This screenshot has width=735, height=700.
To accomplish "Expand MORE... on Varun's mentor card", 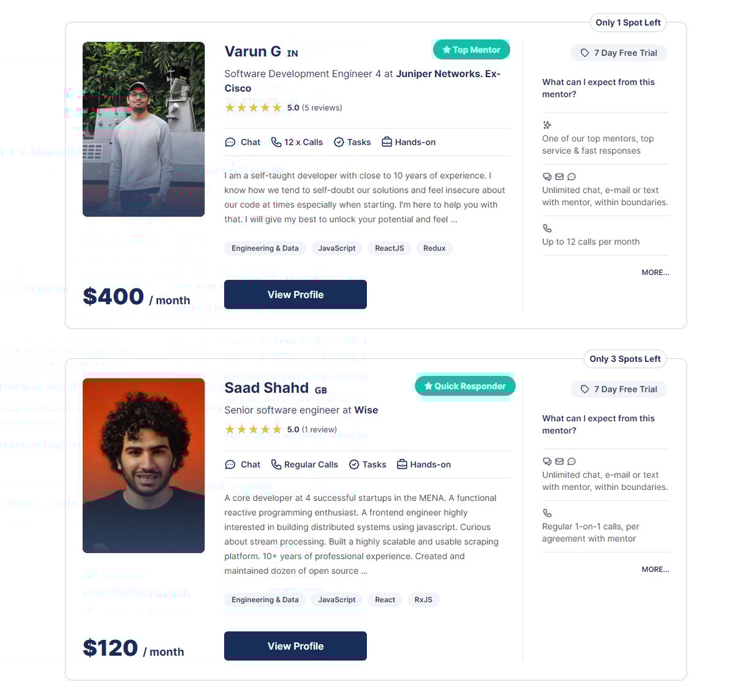I will coord(655,272).
